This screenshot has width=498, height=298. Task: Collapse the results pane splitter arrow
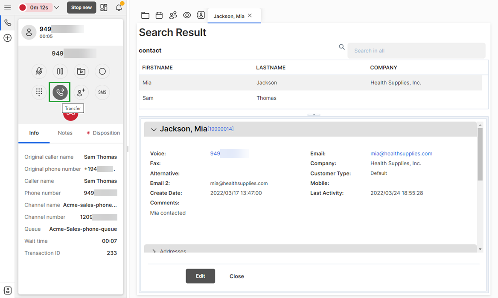coord(314,115)
